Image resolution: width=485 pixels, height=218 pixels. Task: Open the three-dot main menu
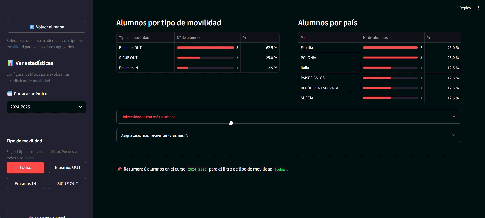478,8
